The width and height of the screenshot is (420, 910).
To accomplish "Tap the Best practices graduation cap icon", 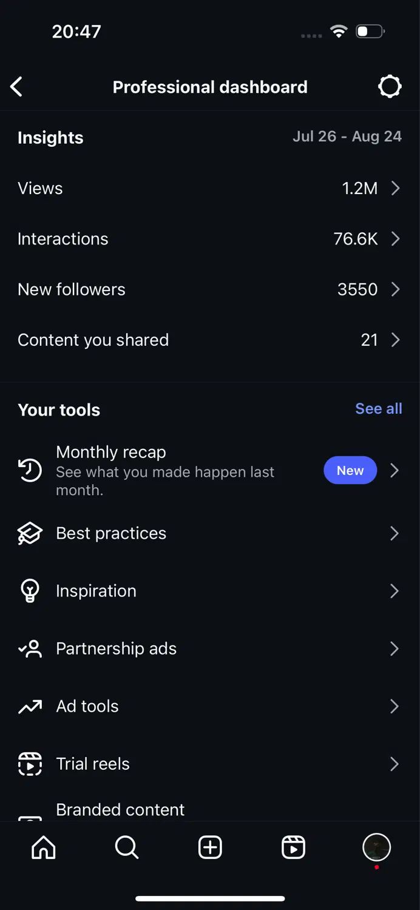I will point(30,533).
